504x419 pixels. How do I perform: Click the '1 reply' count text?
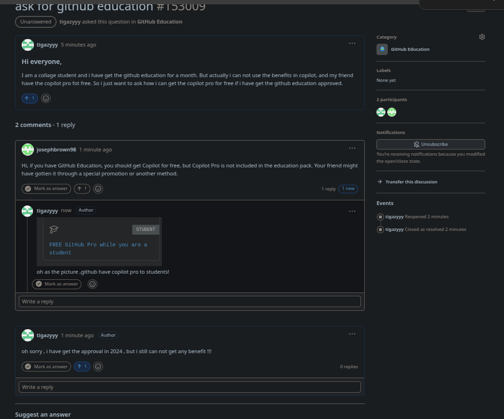[328, 189]
